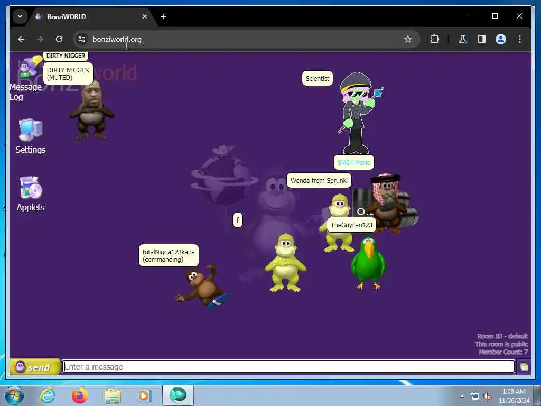Close the BonziWORLD tab
This screenshot has width=541, height=406.
[145, 16]
